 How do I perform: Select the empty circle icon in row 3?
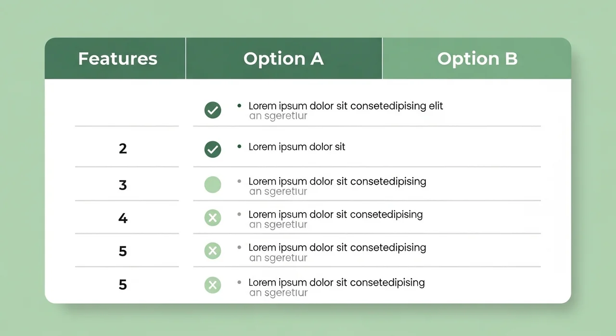[213, 185]
